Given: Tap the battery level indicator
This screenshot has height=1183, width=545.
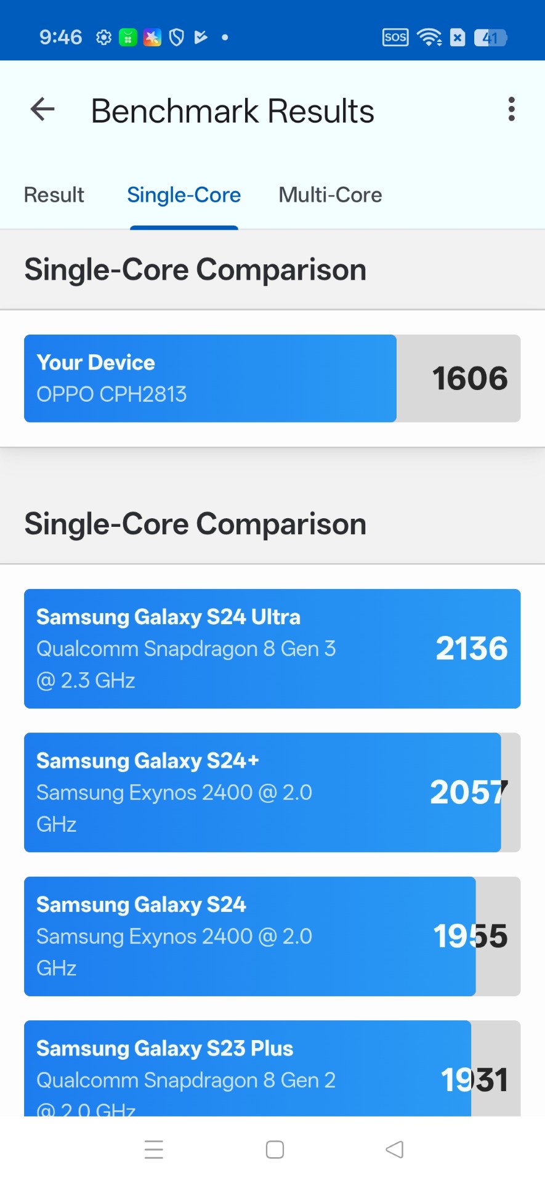Looking at the screenshot, I should (x=490, y=38).
